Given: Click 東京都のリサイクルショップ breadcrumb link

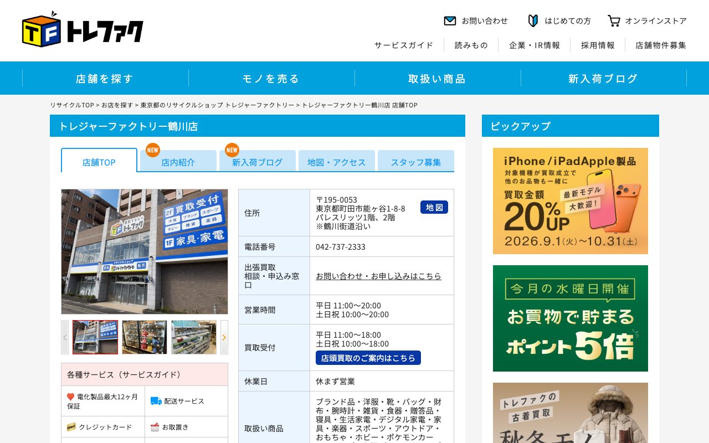Looking at the screenshot, I should point(218,105).
